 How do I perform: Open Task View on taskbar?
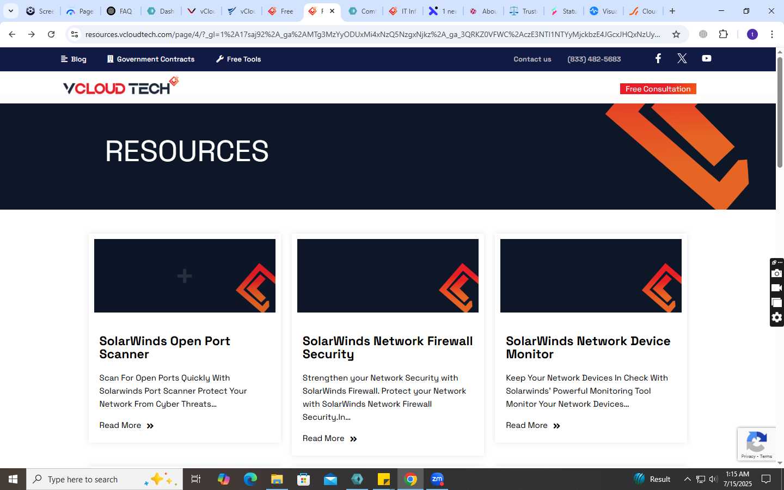[196, 479]
